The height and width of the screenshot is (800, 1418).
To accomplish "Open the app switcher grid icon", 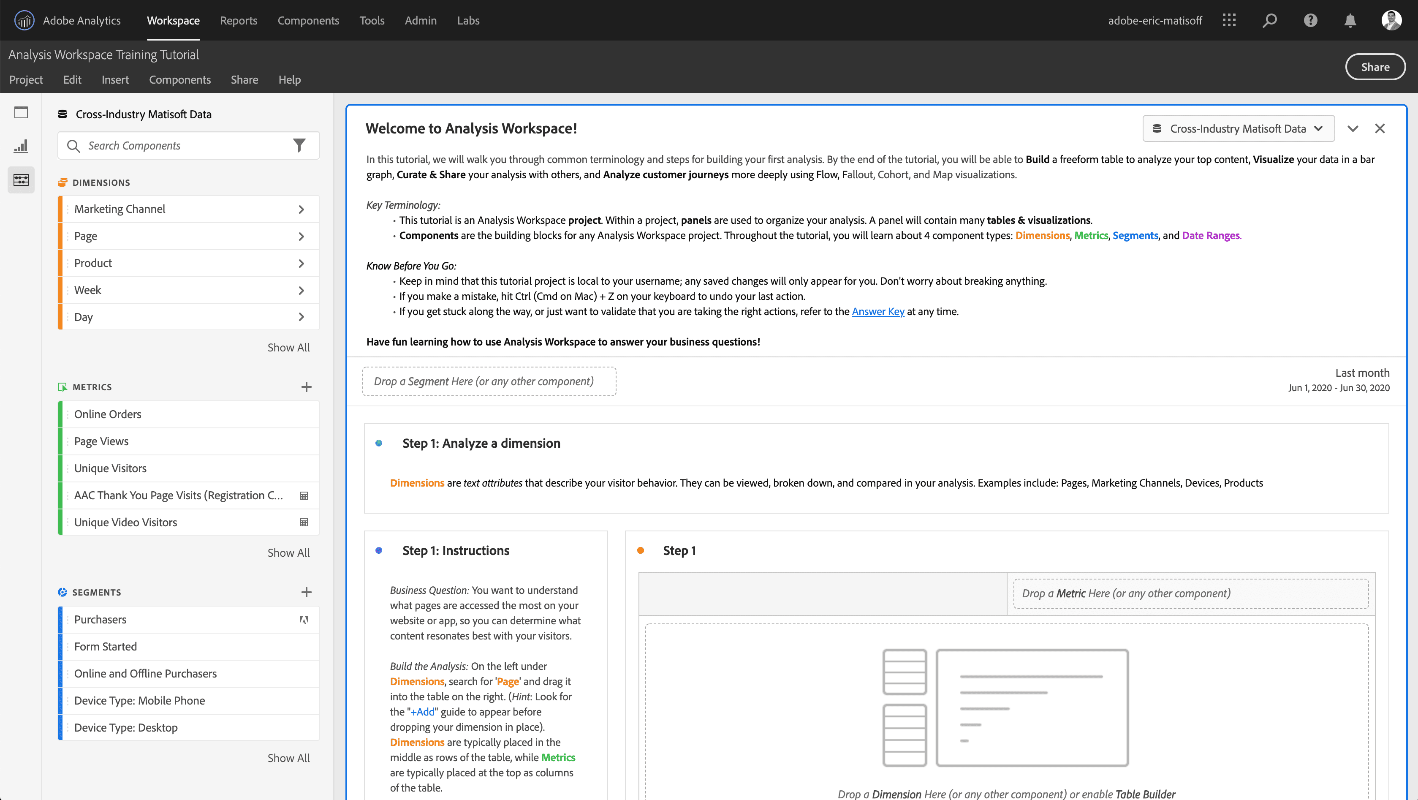I will tap(1229, 20).
